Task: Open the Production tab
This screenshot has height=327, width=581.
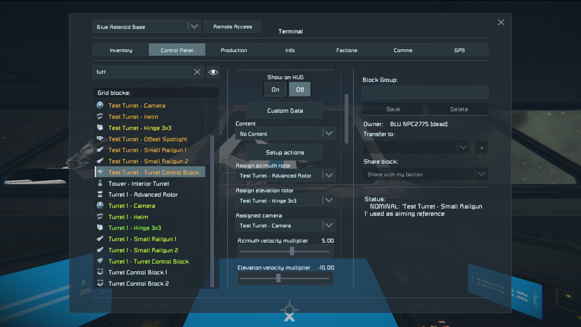Action: point(234,50)
